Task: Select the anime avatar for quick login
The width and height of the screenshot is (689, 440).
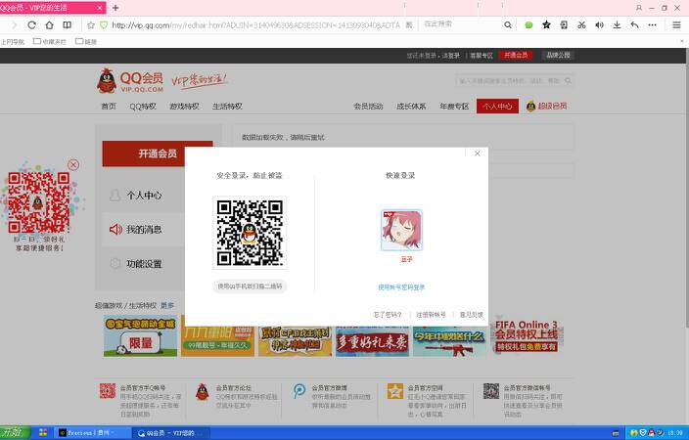Action: coord(401,230)
